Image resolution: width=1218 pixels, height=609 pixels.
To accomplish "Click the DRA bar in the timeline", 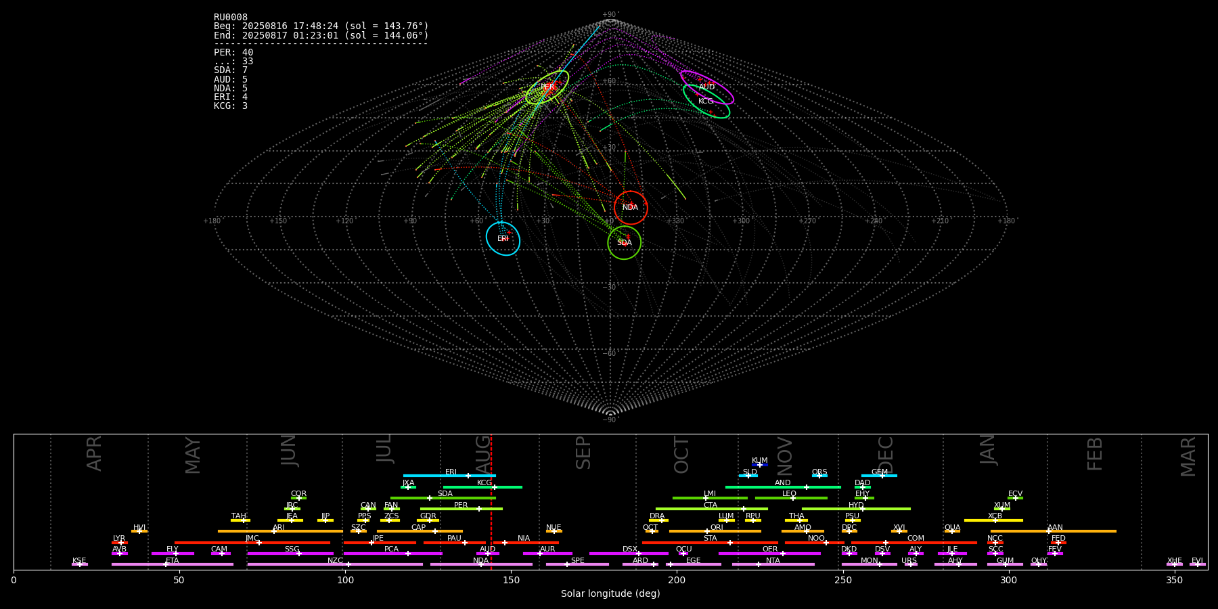I will click(658, 520).
